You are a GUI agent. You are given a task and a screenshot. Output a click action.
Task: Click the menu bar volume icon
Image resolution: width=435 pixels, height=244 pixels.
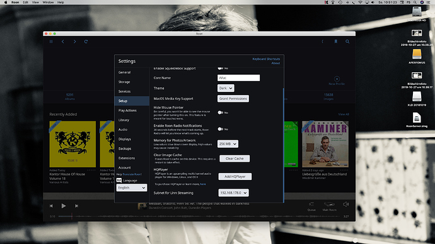[373, 3]
